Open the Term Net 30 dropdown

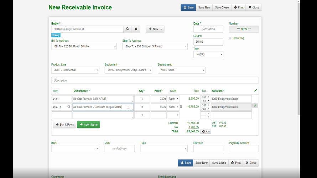point(208,54)
